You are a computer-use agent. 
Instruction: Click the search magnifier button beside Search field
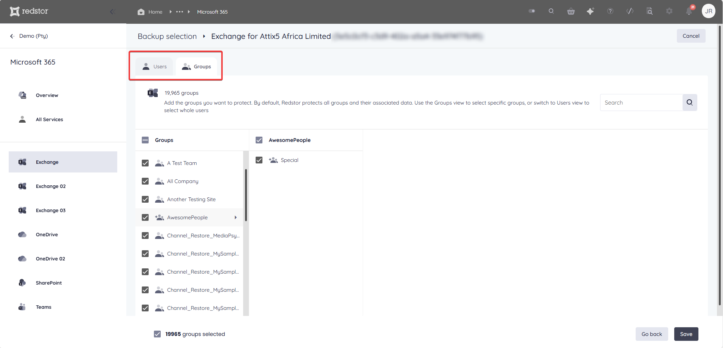point(690,102)
